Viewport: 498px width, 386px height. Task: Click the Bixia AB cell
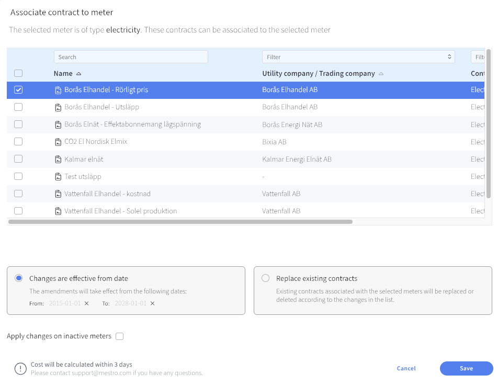(x=274, y=142)
